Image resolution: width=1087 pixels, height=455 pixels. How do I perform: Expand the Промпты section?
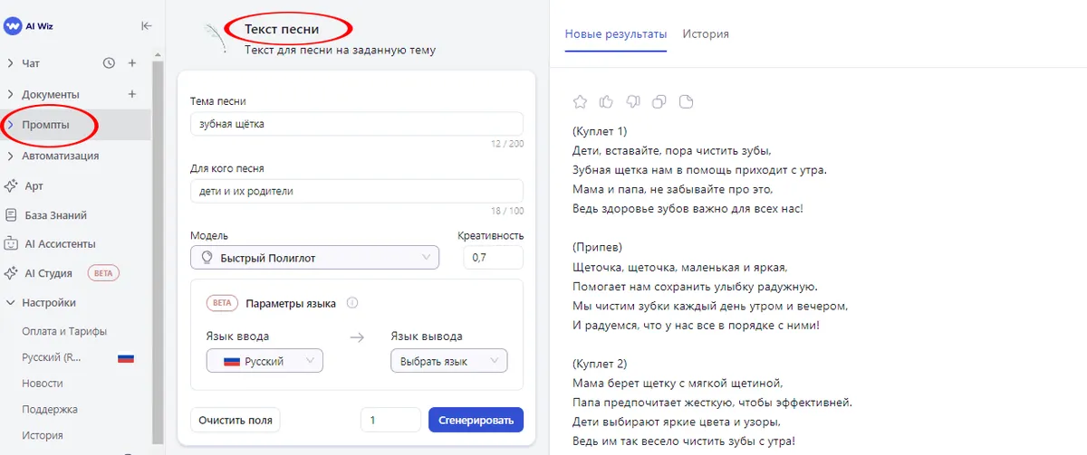10,125
